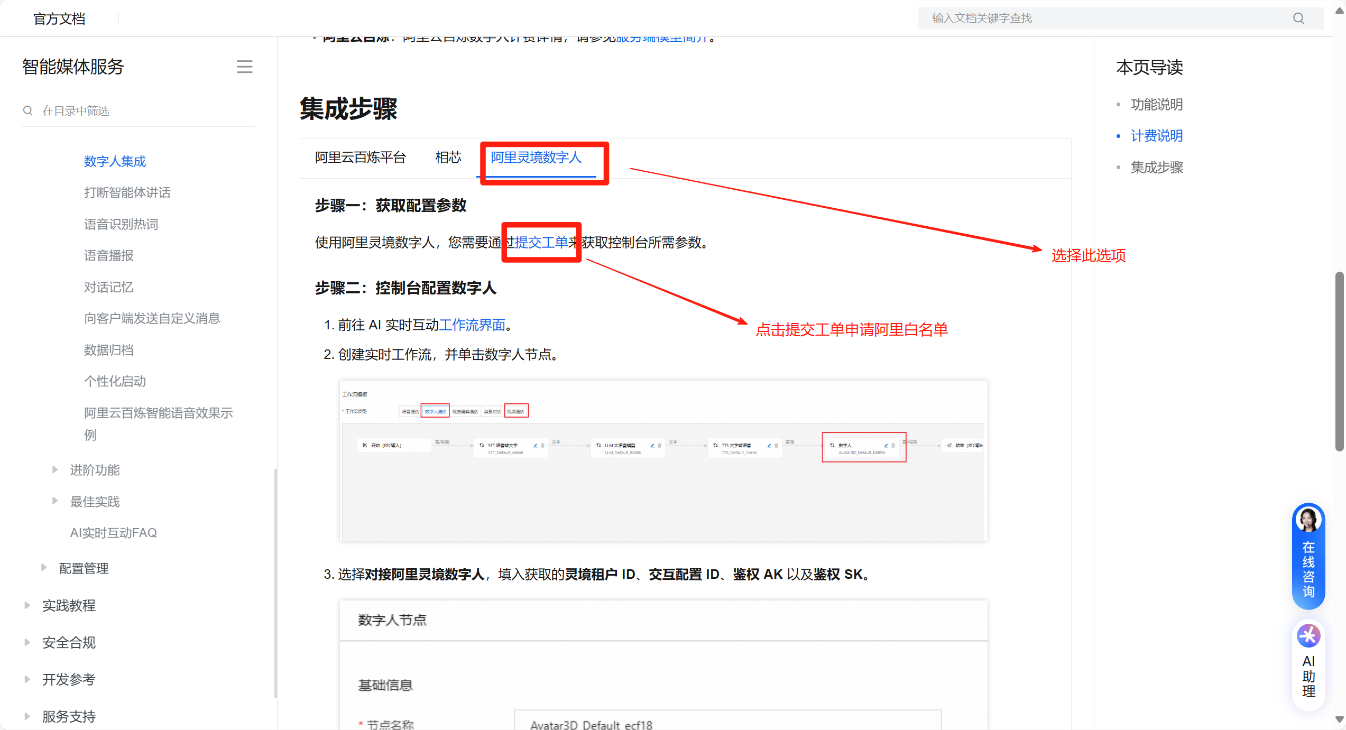Open 数据归档 in the sidebar
Viewport: 1346px width, 730px height.
click(x=108, y=350)
